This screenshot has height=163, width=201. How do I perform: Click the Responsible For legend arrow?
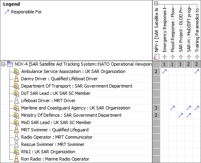coord(6,12)
